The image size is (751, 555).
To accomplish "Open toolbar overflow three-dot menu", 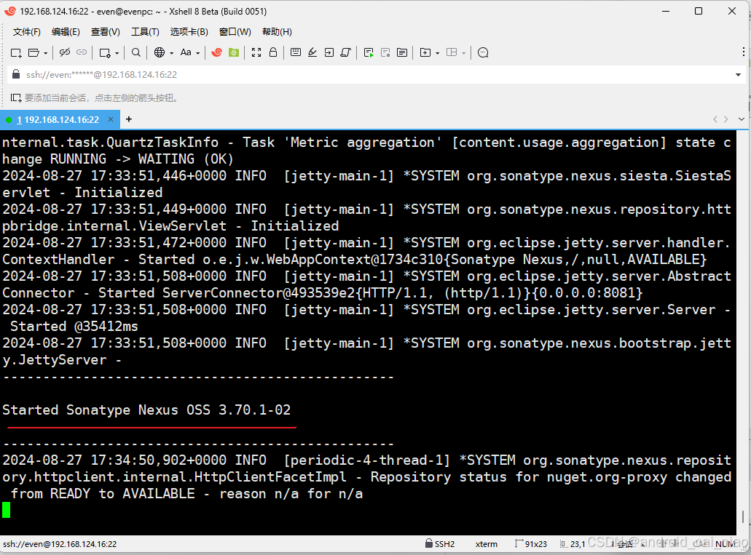I will pos(743,52).
